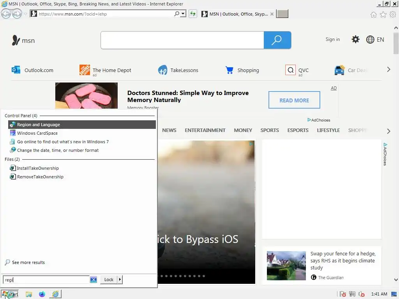Click the 1:41 AM system clock
The width and height of the screenshot is (399, 299).
[379, 294]
